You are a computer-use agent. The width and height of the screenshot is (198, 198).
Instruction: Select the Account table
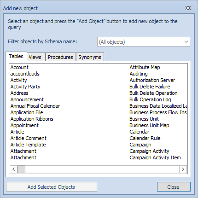click(x=19, y=67)
